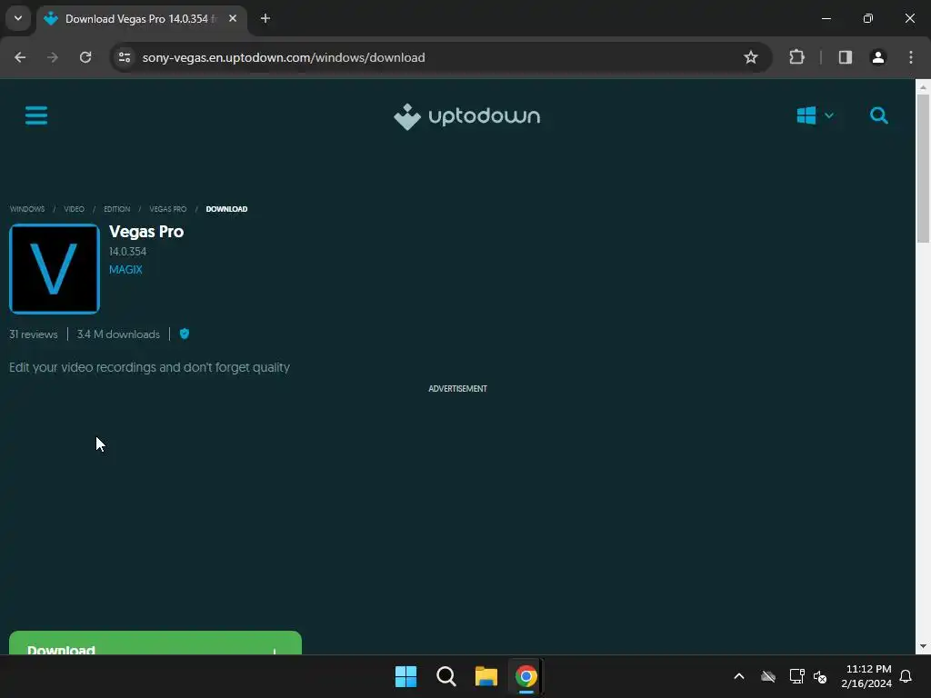The width and height of the screenshot is (931, 698).
Task: Go to EDITION breadcrumb
Action: point(117,209)
